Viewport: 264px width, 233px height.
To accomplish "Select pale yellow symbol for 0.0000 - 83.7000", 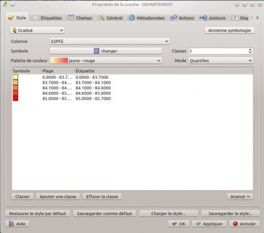I will pyautogui.click(x=16, y=77).
